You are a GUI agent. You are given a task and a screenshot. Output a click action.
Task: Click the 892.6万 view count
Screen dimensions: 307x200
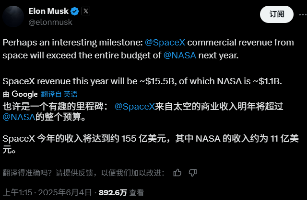pyautogui.click(x=113, y=192)
